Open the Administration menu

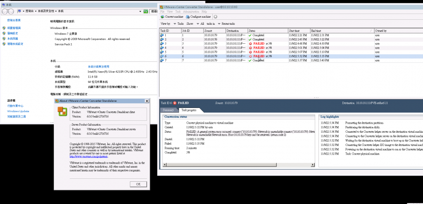(x=191, y=12)
